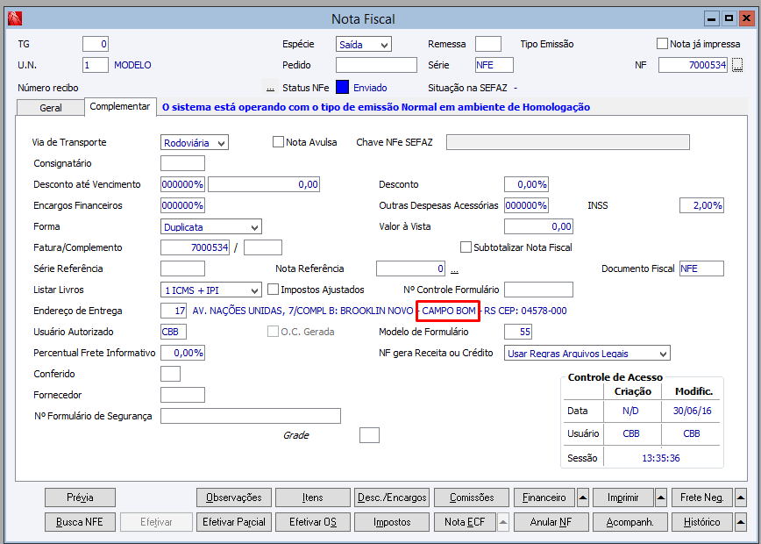Click the blue Status NFe indicator square
Screen dimensions: 761x544
342,88
